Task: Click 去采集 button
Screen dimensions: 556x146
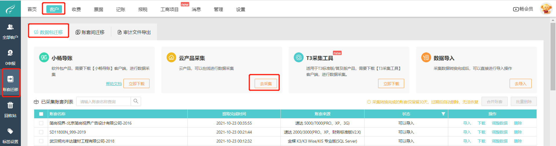Action: click(266, 83)
